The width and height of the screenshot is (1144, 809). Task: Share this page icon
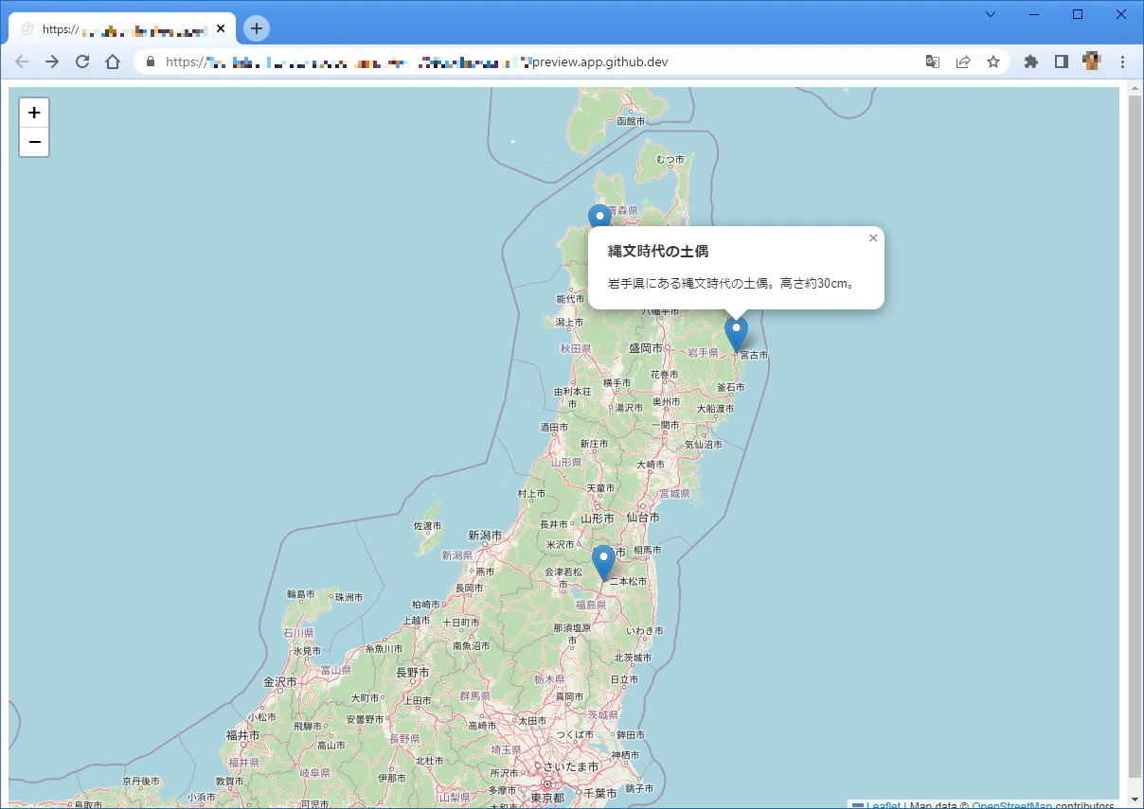(963, 62)
